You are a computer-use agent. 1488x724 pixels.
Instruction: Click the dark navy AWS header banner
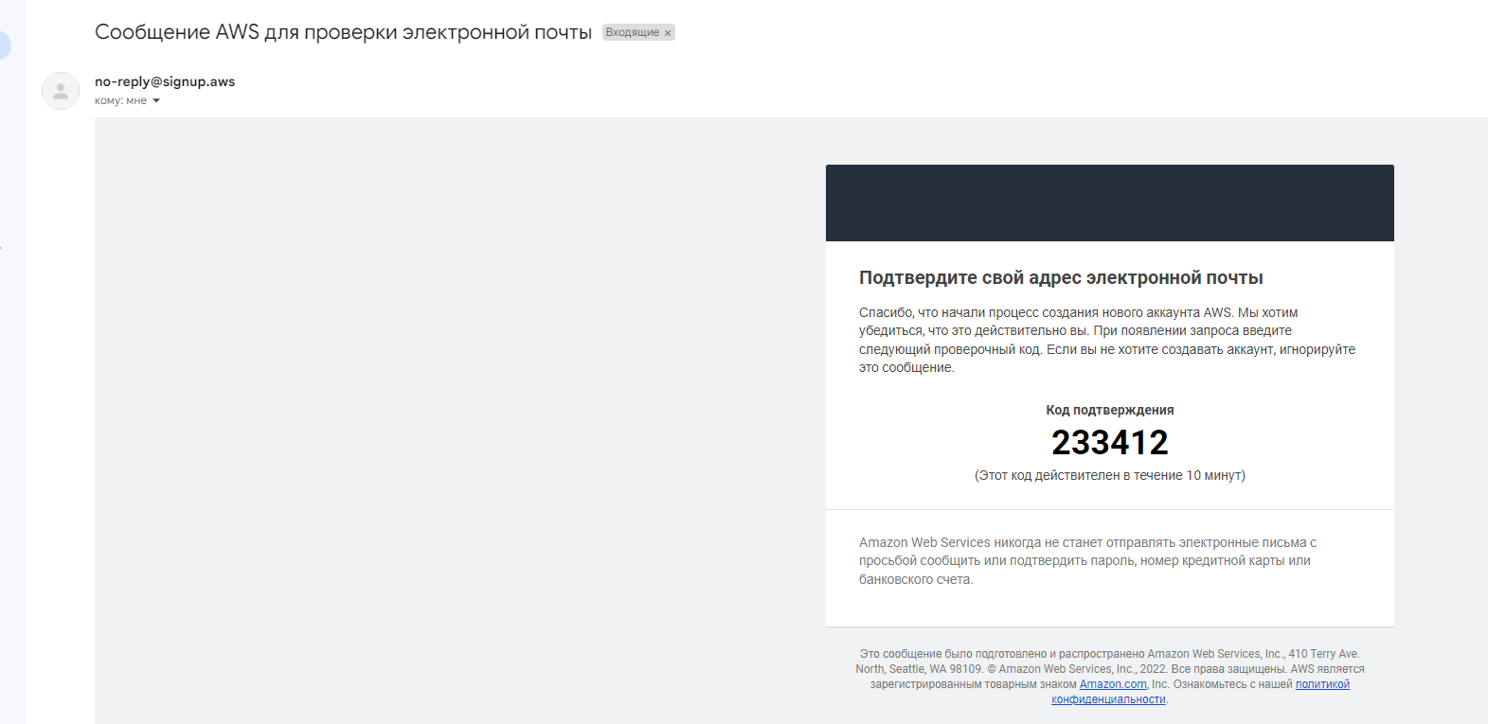coord(1110,203)
